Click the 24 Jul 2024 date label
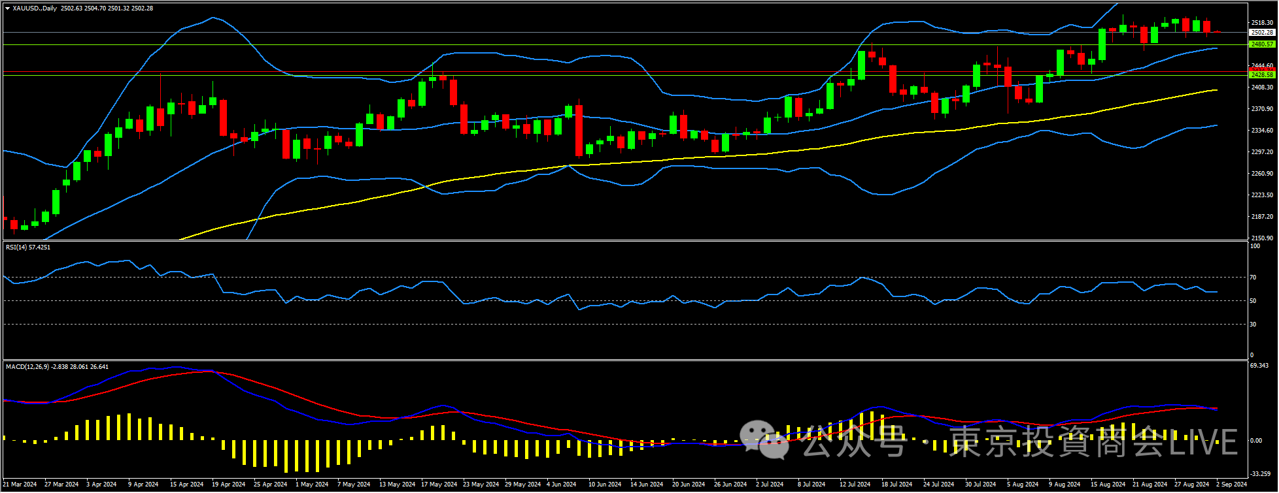Image resolution: width=1279 pixels, height=493 pixels. coord(939,485)
